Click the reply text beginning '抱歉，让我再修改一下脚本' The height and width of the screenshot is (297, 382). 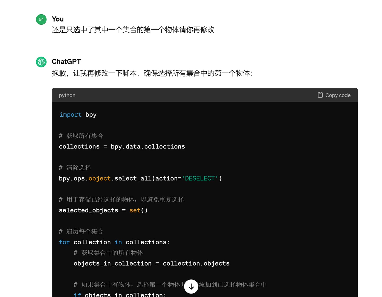152,73
